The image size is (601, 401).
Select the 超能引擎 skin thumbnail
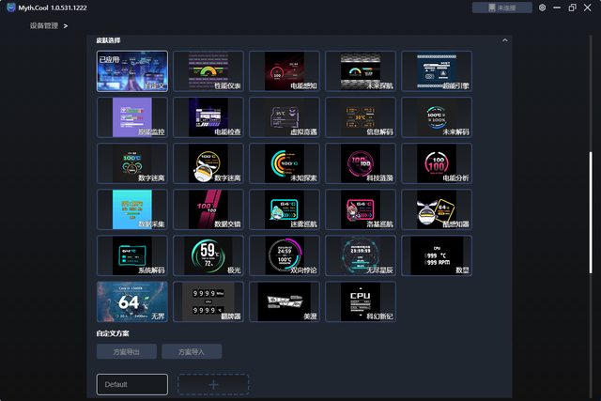click(x=436, y=71)
